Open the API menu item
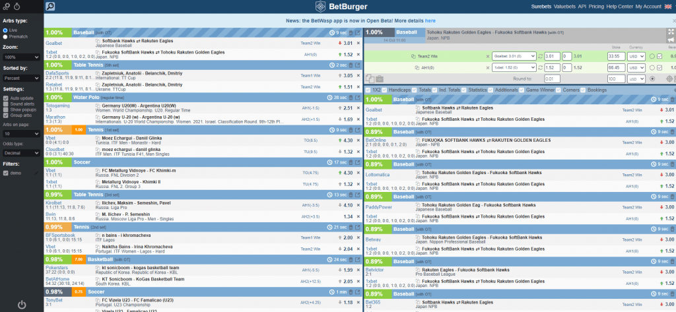The image size is (676, 312). pos(582,7)
